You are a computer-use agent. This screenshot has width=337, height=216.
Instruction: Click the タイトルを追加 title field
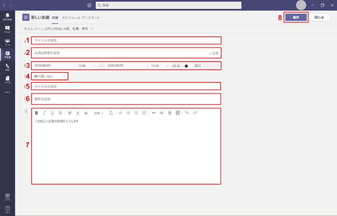point(126,40)
